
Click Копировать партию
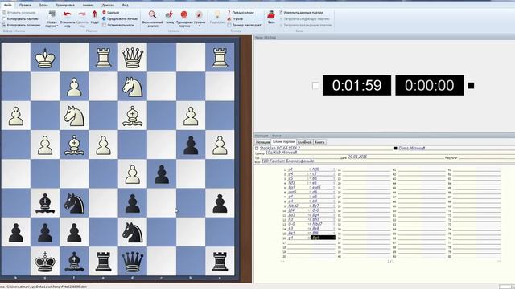click(20, 18)
